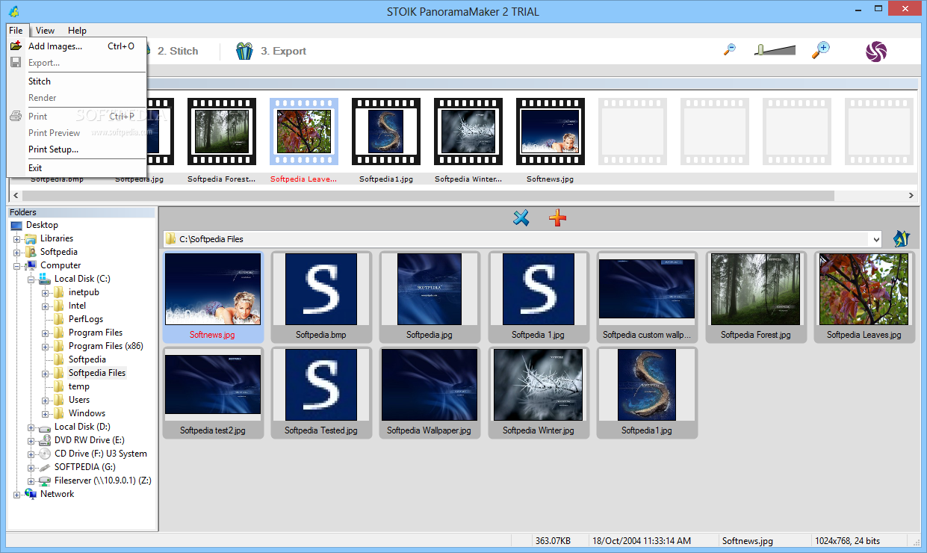
Task: Expand the Network tree node
Action: [17, 494]
